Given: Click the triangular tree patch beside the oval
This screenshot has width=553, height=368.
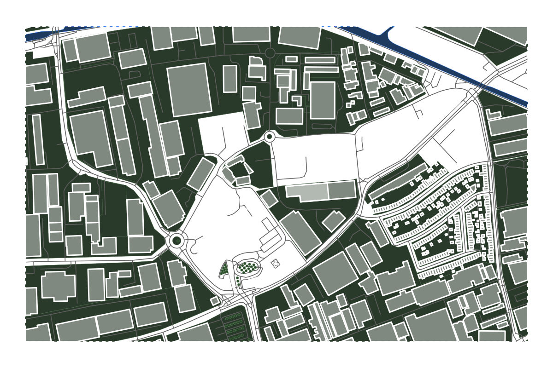Looking at the screenshot, I should (x=225, y=269).
